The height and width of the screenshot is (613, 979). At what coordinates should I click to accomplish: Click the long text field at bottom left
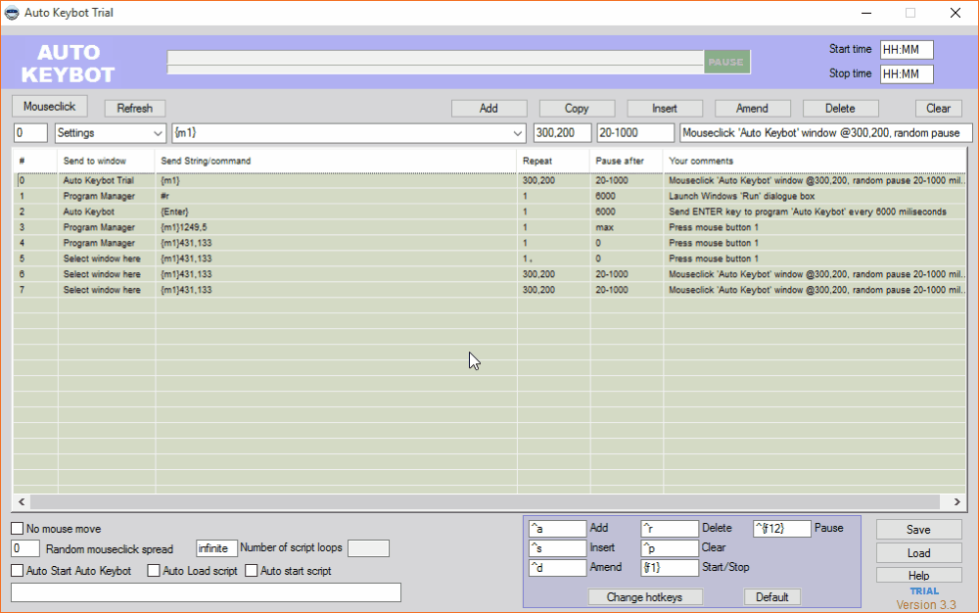point(206,592)
